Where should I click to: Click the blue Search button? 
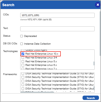click(91, 98)
